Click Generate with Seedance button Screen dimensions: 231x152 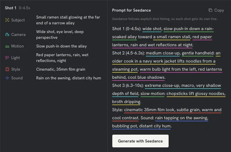coord(140,141)
